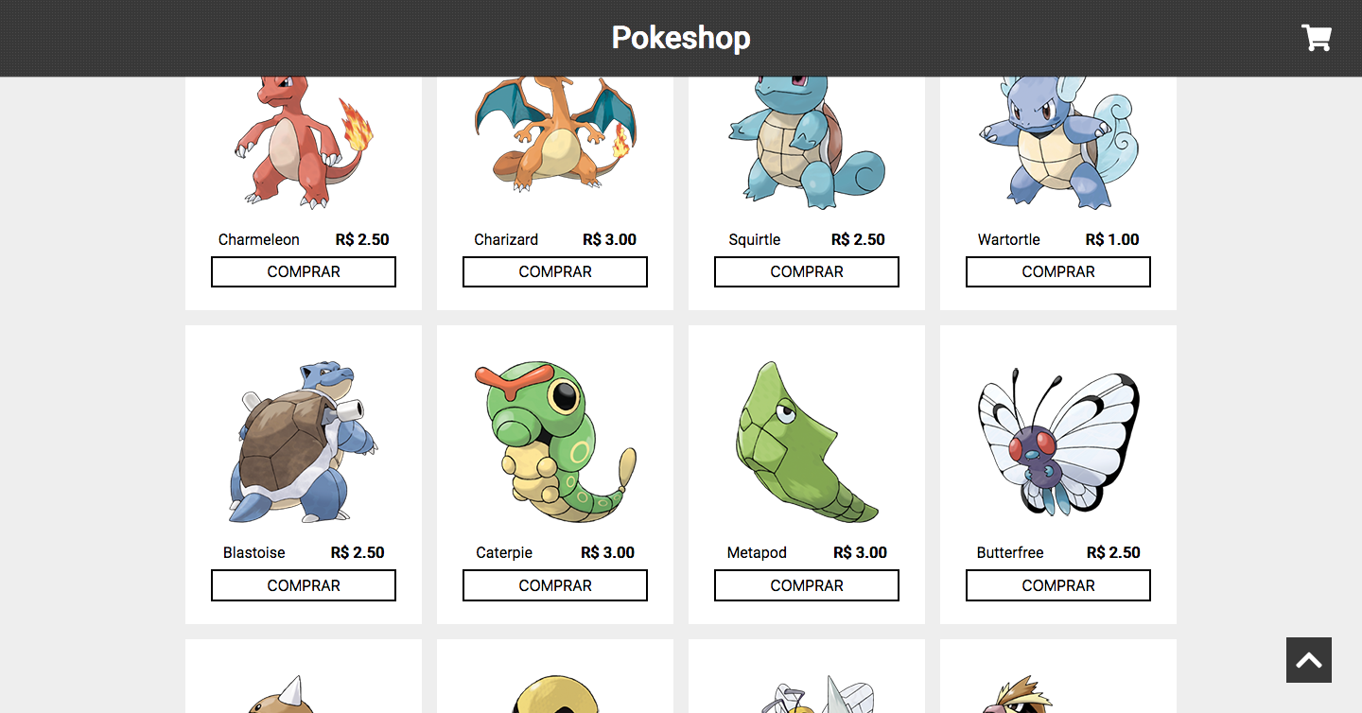1362x713 pixels.
Task: Click COMPRAR under Butterfree
Action: 1058,585
